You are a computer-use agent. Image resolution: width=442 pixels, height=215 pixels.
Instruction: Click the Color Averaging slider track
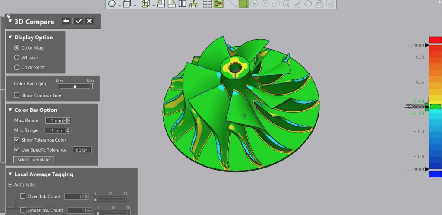pos(74,86)
